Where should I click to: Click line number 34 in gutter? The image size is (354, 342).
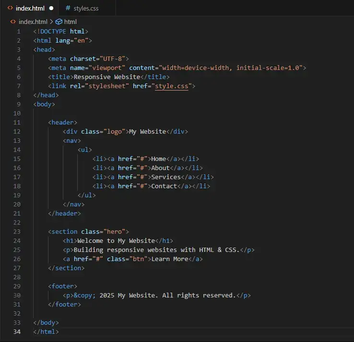click(17, 332)
